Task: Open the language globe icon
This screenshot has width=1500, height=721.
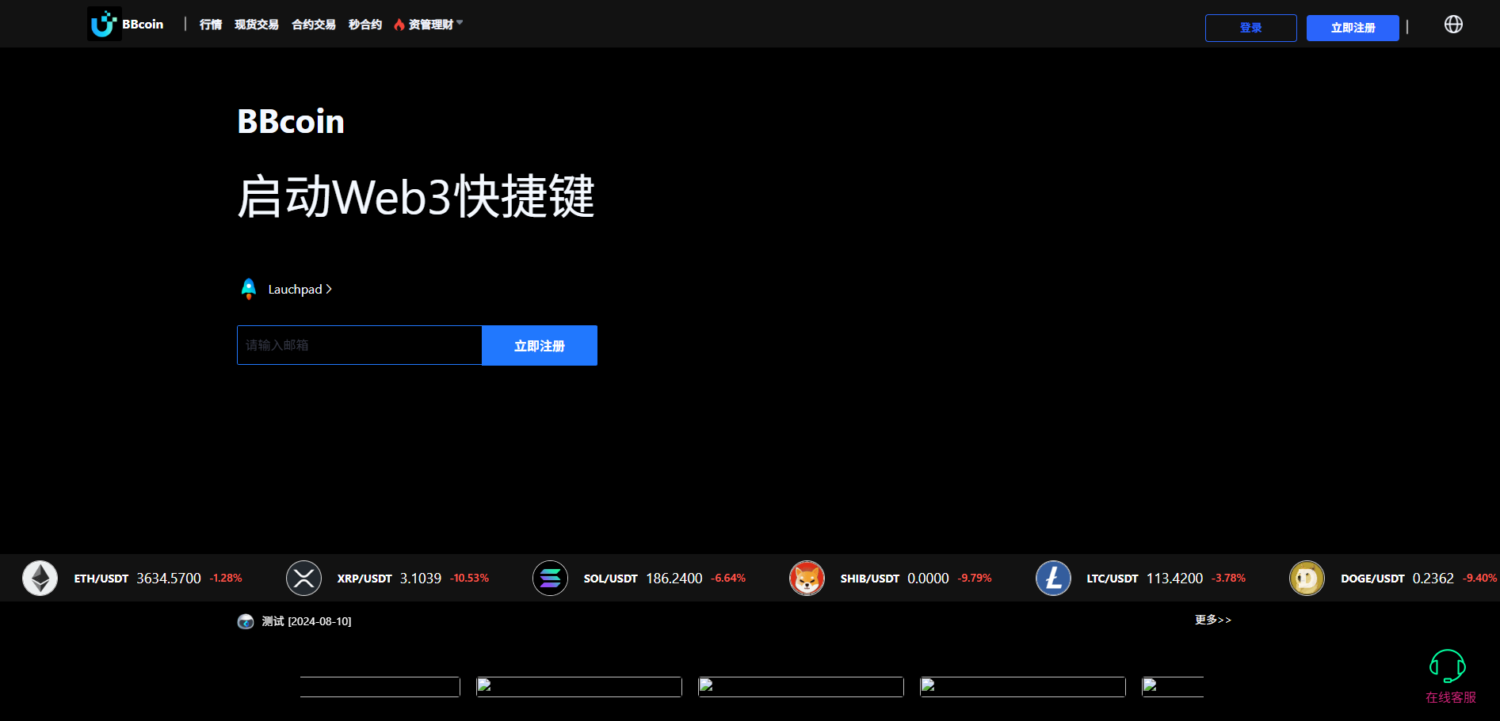Action: click(1453, 25)
